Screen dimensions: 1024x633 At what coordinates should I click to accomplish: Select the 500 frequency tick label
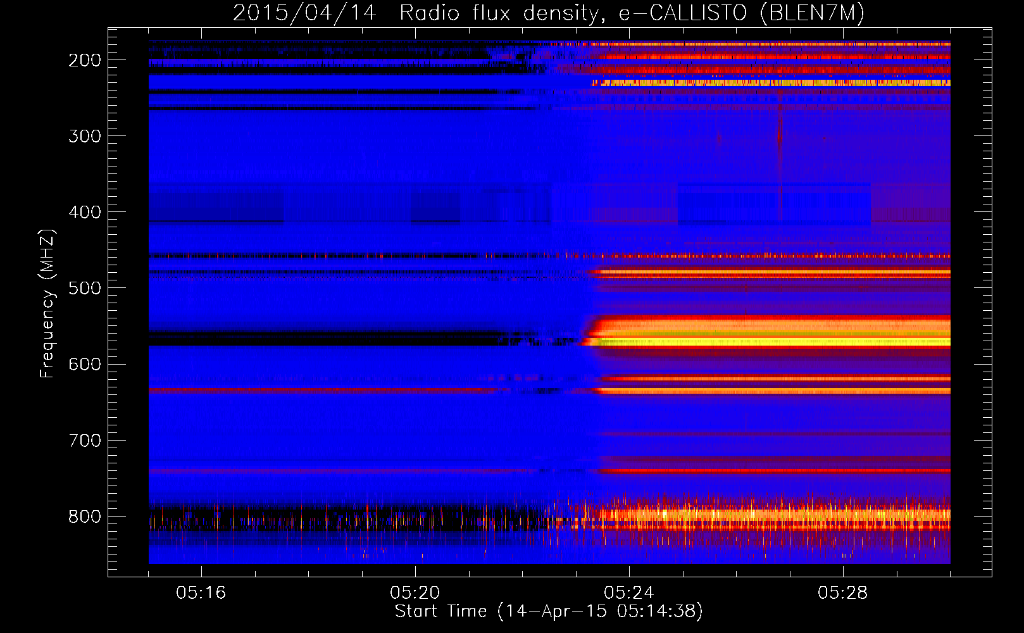[85, 288]
